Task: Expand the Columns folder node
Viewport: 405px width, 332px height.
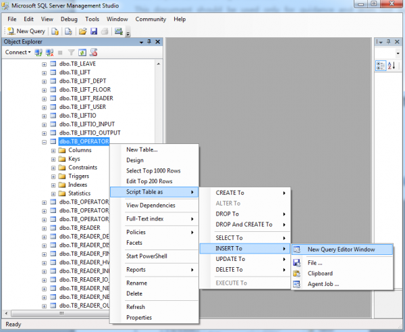Action: [53, 151]
